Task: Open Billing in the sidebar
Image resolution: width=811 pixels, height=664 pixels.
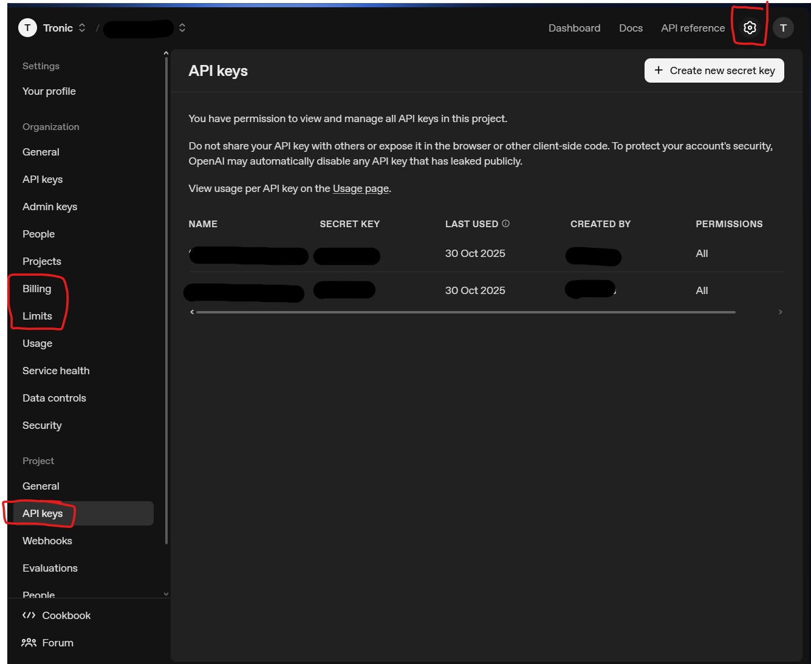Action: point(37,289)
